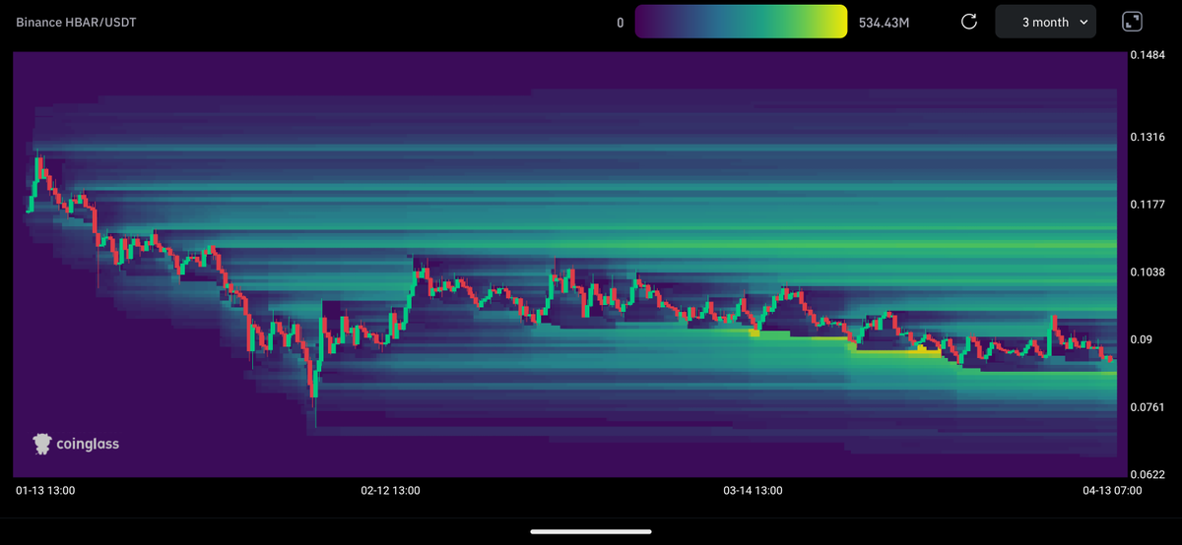Click the 0 minimum scale value

click(x=620, y=22)
